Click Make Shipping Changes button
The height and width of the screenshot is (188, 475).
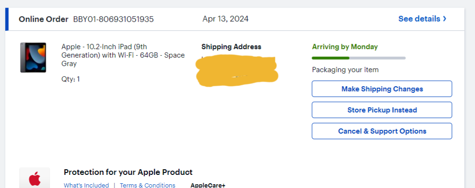click(x=382, y=89)
